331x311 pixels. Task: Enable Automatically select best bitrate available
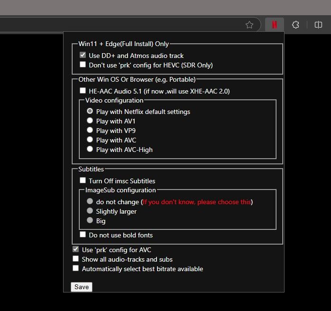[75, 268]
